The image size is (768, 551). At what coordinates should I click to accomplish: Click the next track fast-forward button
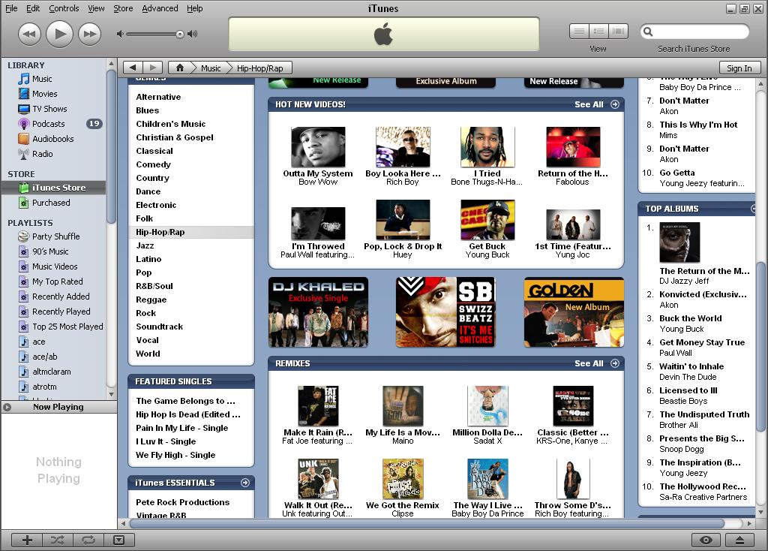click(x=90, y=34)
